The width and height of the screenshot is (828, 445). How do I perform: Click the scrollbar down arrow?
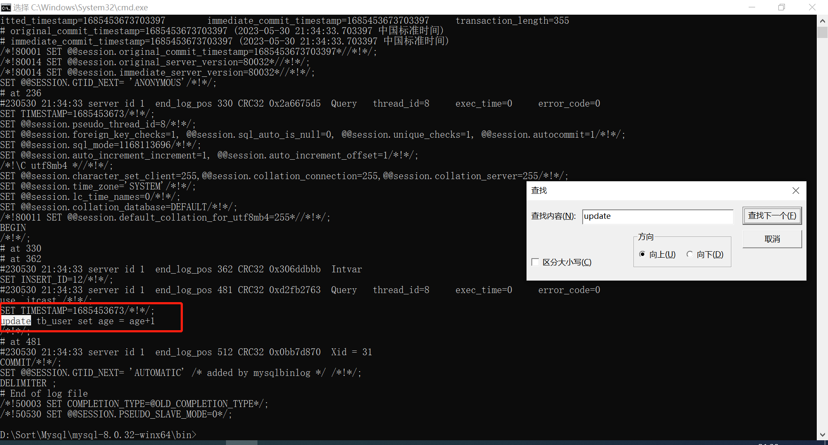tap(822, 435)
